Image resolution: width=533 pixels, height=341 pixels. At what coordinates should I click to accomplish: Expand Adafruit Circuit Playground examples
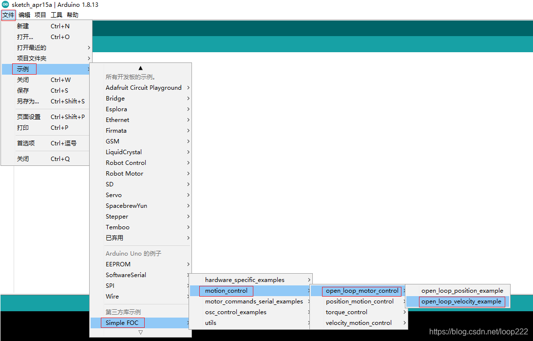pyautogui.click(x=140, y=88)
